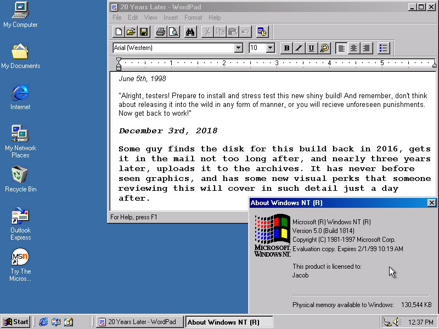
Task: Open the Help menu
Action: coord(215,18)
